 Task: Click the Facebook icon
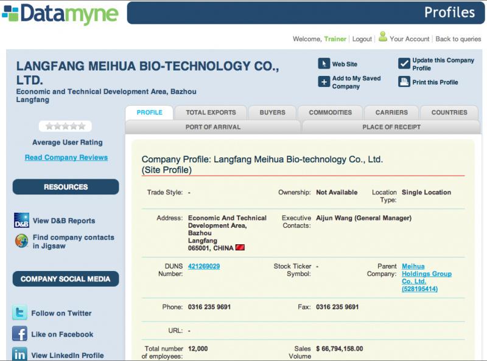(19, 334)
